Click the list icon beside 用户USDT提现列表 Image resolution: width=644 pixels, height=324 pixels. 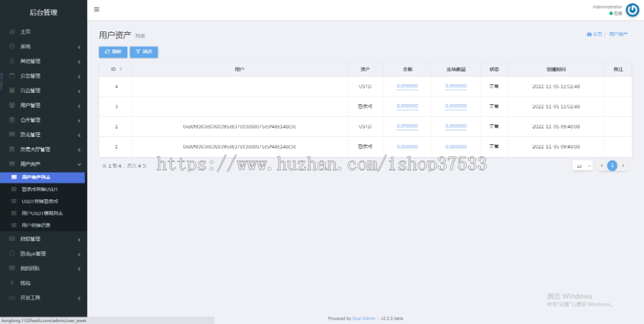(x=14, y=213)
